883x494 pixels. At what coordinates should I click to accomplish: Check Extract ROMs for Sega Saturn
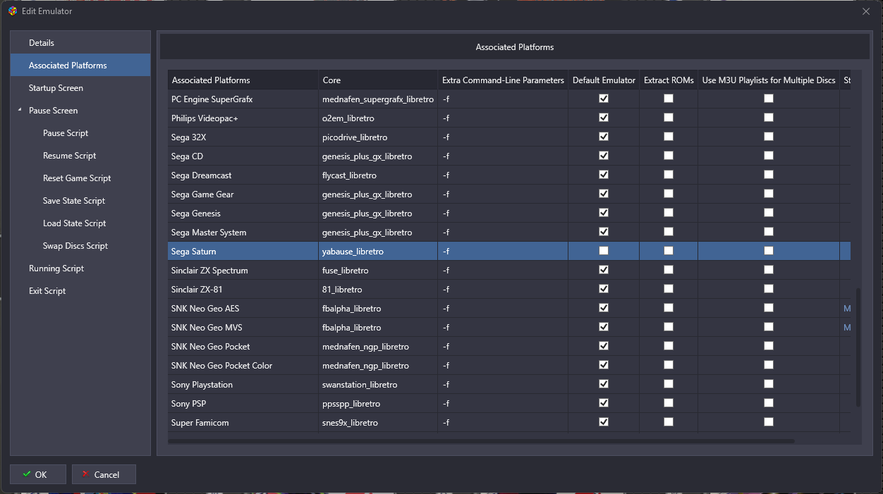point(669,251)
